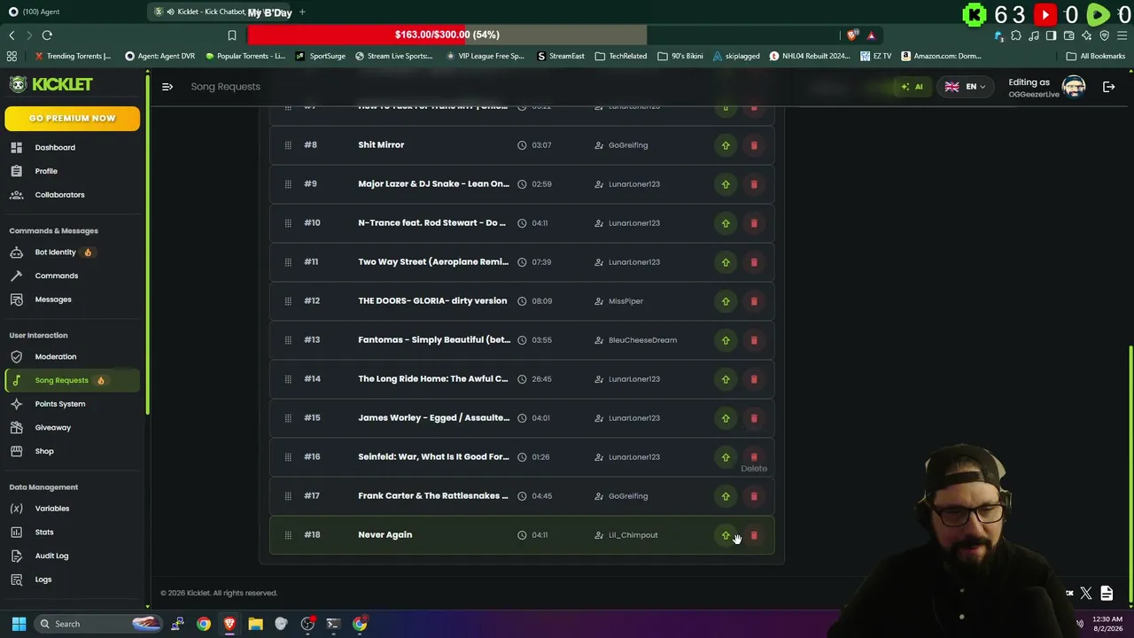
Task: Delete #12 THE DOORS- GLORIA request
Action: [754, 301]
